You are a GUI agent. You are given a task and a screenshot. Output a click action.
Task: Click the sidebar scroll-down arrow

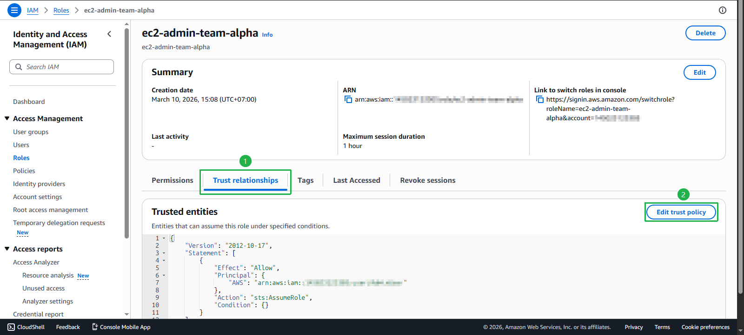126,314
